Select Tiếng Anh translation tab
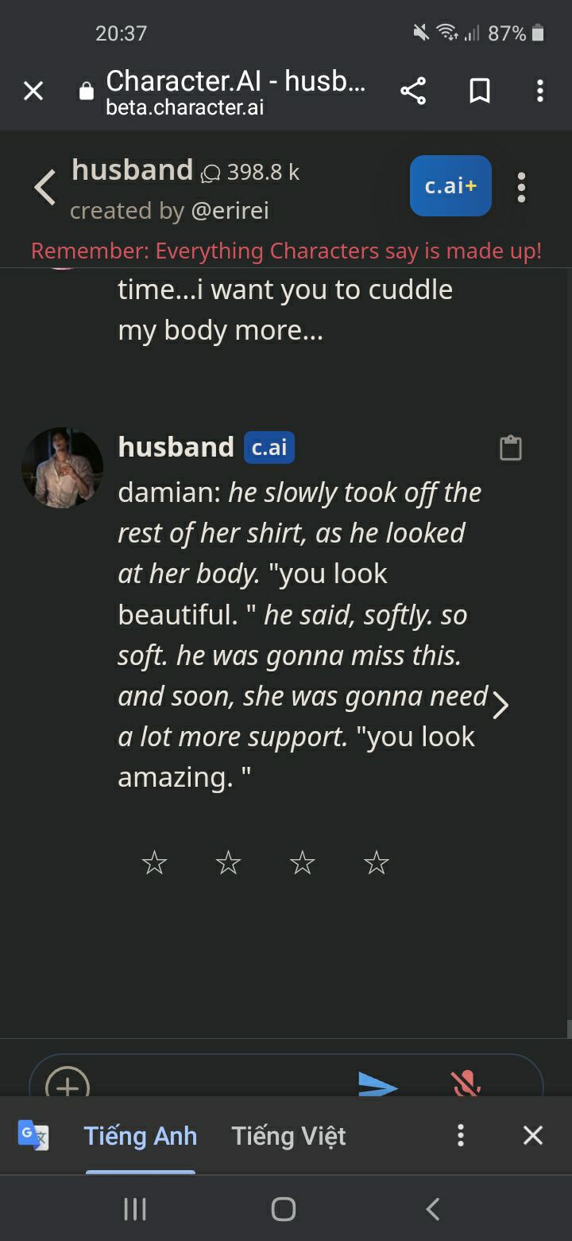 point(141,1135)
